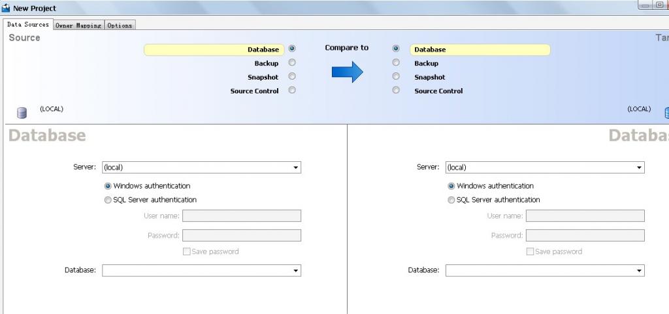Tick Save password checkbox in source panel
The width and height of the screenshot is (669, 314).
[x=186, y=251]
